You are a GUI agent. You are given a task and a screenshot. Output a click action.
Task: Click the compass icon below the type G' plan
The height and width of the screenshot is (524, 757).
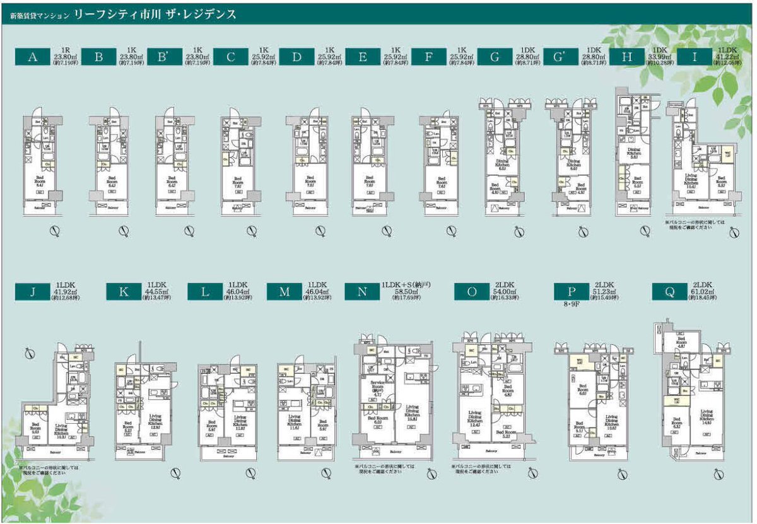(x=583, y=233)
